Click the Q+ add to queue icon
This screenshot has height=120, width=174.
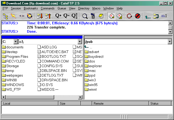click(x=58, y=16)
